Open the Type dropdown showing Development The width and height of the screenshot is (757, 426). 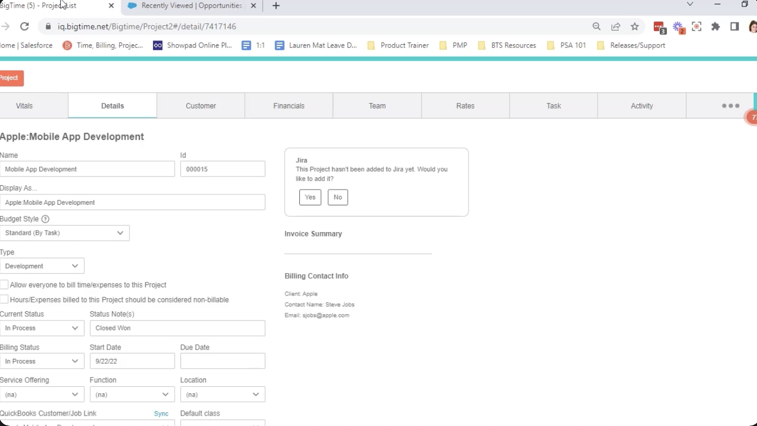click(x=42, y=266)
